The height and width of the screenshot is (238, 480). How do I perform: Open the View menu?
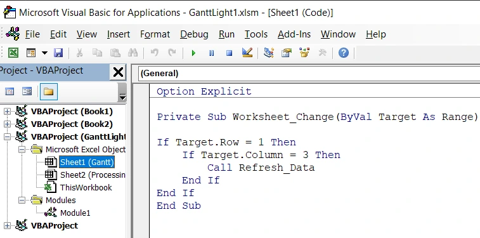[87, 34]
